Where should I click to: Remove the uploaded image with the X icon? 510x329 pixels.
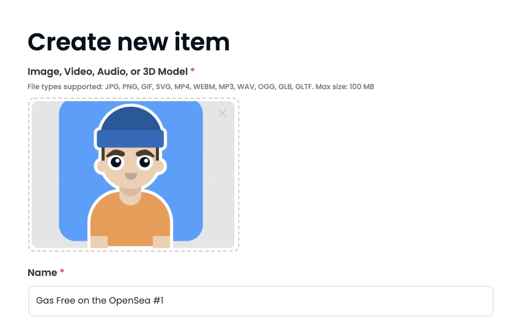click(x=222, y=113)
